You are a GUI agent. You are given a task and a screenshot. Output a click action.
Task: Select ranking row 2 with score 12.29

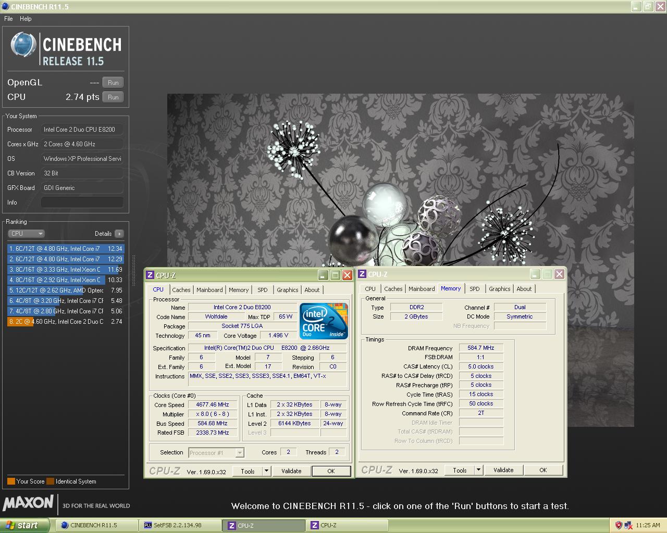66,259
